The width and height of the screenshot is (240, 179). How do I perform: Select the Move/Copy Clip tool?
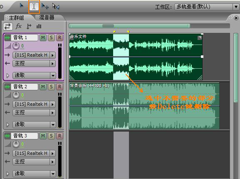coord(45,6)
